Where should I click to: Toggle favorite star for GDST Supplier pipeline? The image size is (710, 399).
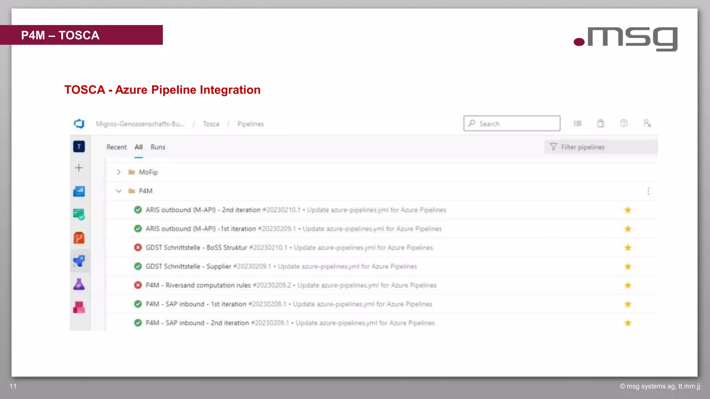click(x=627, y=266)
